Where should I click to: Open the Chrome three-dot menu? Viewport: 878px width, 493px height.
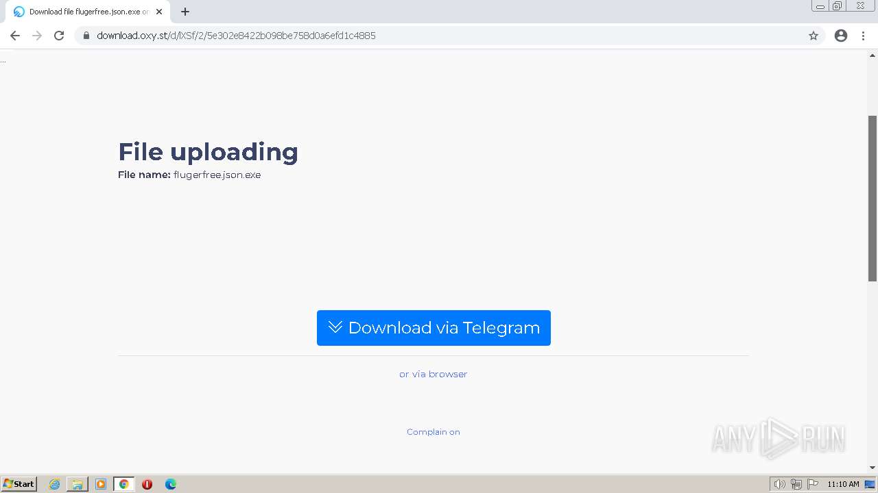[x=864, y=36]
